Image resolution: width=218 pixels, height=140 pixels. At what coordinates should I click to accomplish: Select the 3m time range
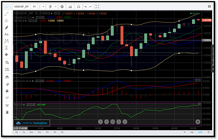[x=39, y=132]
